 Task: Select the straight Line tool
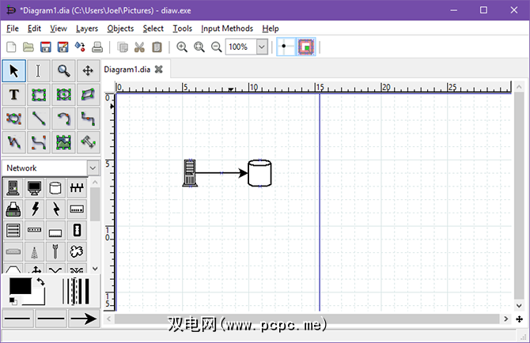pyautogui.click(x=39, y=119)
